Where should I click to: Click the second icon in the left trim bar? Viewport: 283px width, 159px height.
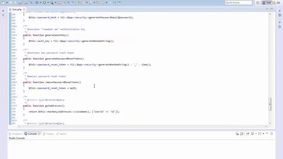point(3,15)
